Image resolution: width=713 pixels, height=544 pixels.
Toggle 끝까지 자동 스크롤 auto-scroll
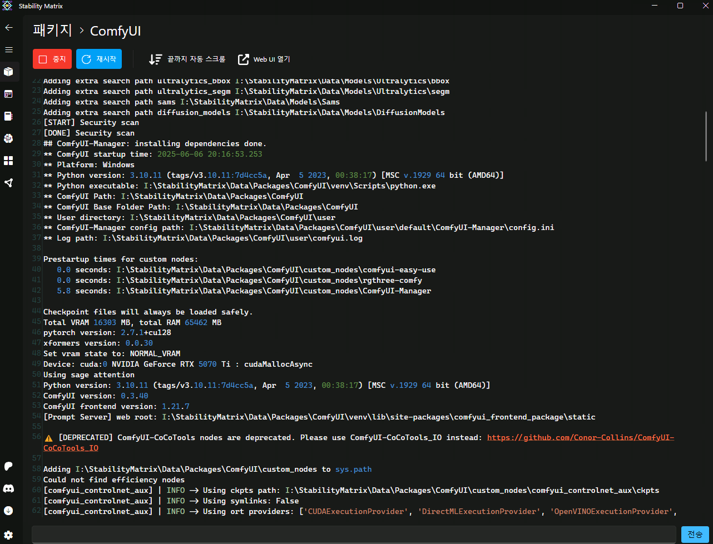coord(187,59)
